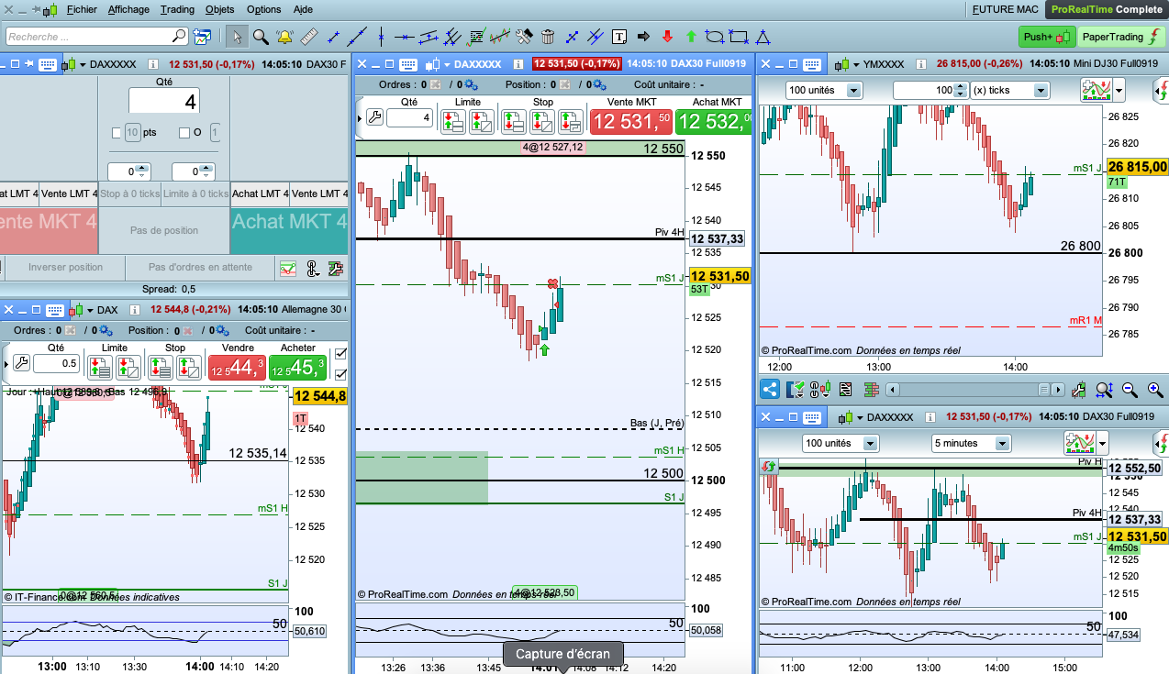Click the Recherche search field
1169x674 pixels.
96,37
